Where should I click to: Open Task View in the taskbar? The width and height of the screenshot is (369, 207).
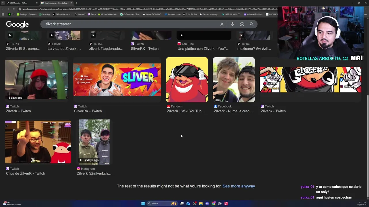coord(182,204)
